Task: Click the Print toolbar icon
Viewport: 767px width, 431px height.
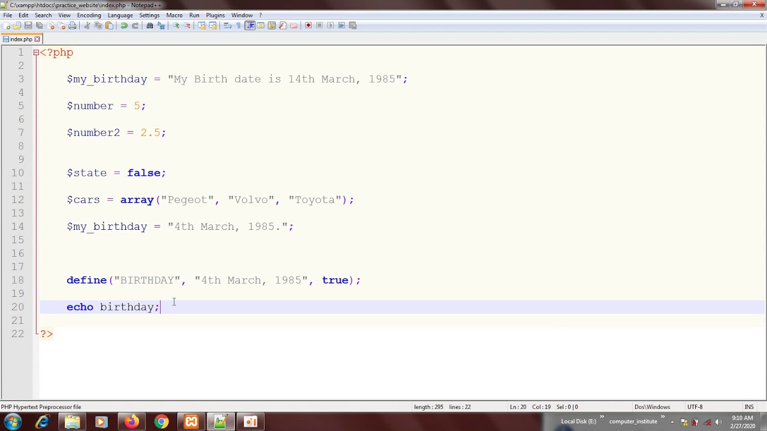Action: (x=73, y=25)
